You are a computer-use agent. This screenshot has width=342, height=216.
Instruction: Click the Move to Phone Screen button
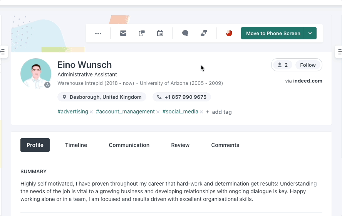click(273, 34)
